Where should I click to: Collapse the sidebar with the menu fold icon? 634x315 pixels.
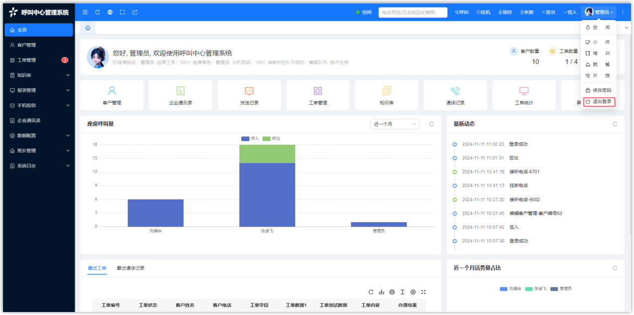tap(85, 12)
